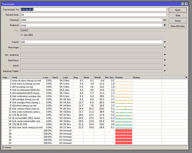This screenshot has height=153, width=192.
Task: Click the title bar close icon
Action: tap(186, 4)
